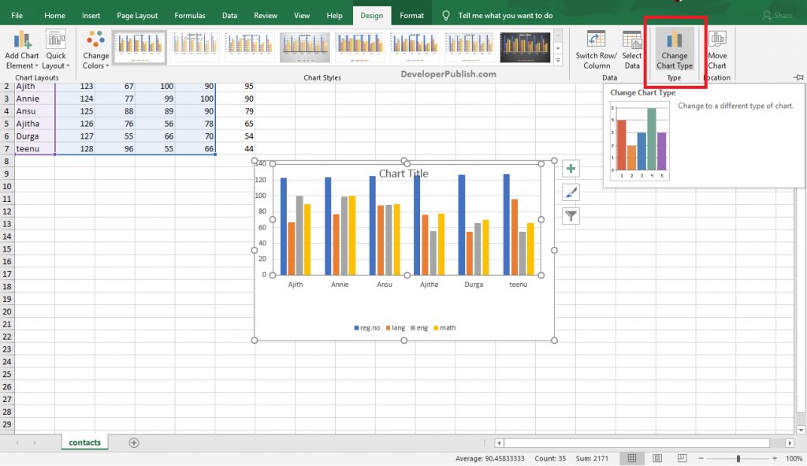
Task: Open the Chart Filters funnel
Action: tap(570, 215)
